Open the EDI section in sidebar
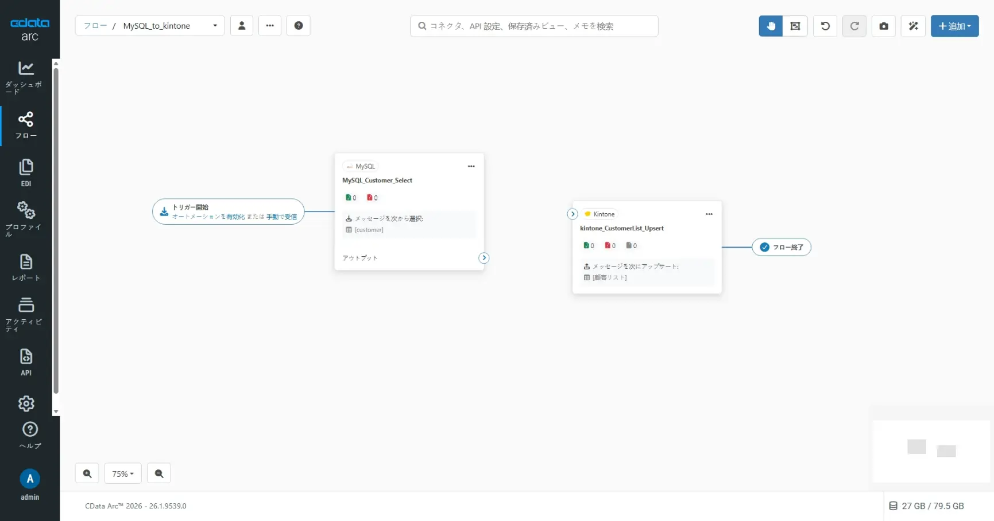Screen dimensions: 994x521 [x=26, y=173]
